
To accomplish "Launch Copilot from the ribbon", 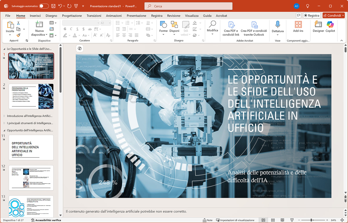I will (330, 27).
